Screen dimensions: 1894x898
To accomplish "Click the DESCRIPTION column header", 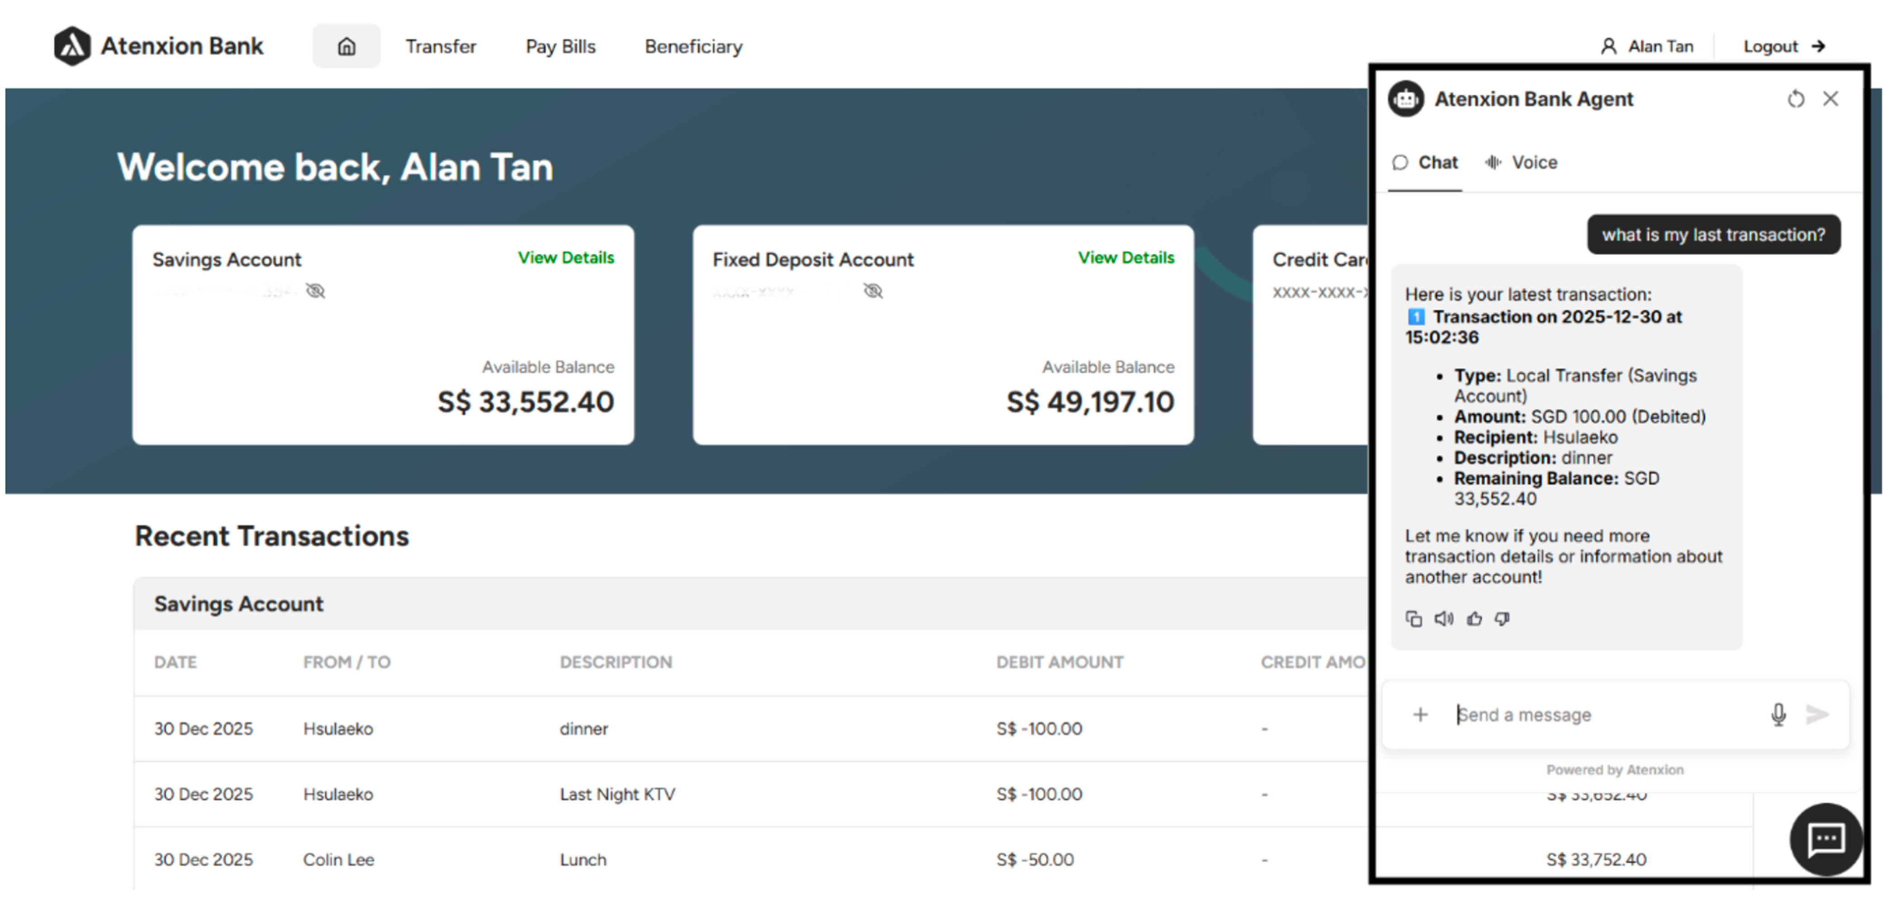I will coord(615,662).
